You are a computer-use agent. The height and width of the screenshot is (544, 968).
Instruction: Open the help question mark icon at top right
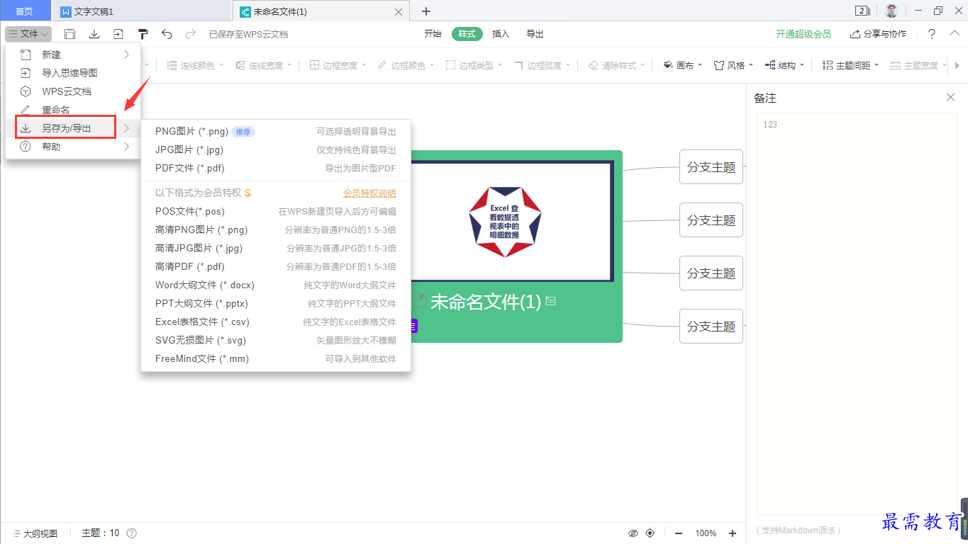click(932, 34)
